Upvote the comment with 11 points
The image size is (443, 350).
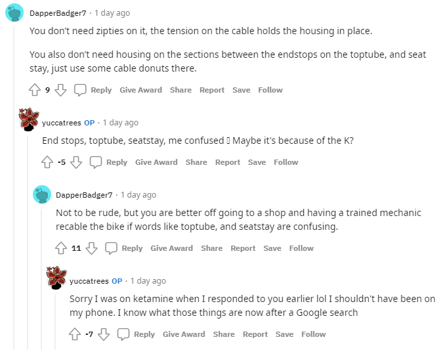pos(61,248)
